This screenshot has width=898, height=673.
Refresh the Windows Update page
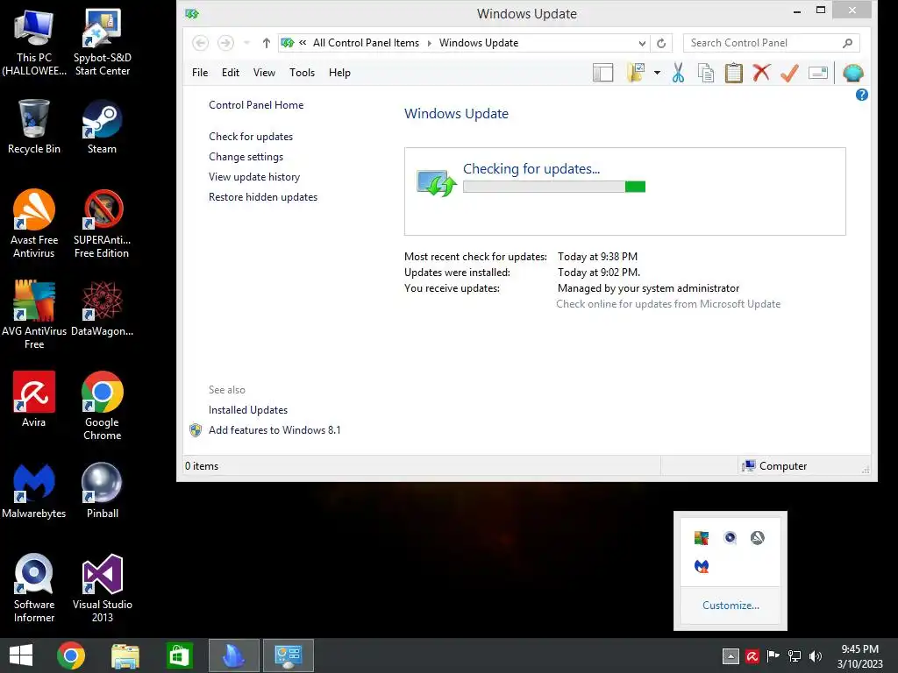pos(661,43)
